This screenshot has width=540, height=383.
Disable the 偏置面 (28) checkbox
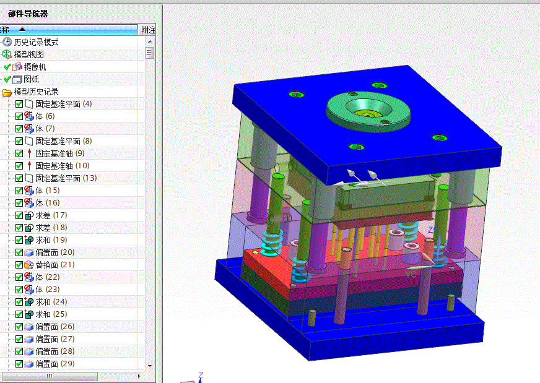pyautogui.click(x=19, y=351)
